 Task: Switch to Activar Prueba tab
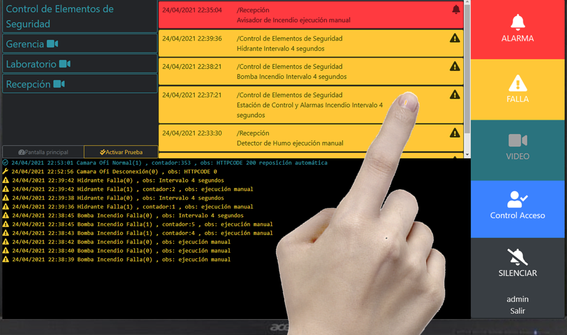pyautogui.click(x=121, y=152)
